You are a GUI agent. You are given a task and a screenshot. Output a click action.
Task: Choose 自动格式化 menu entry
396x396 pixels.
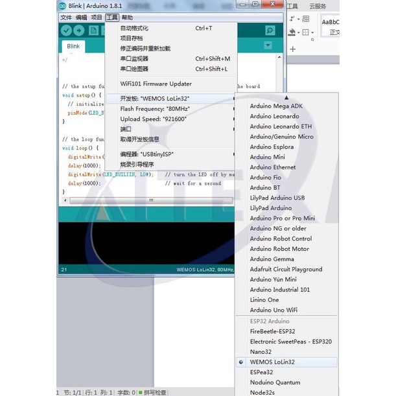(171, 28)
